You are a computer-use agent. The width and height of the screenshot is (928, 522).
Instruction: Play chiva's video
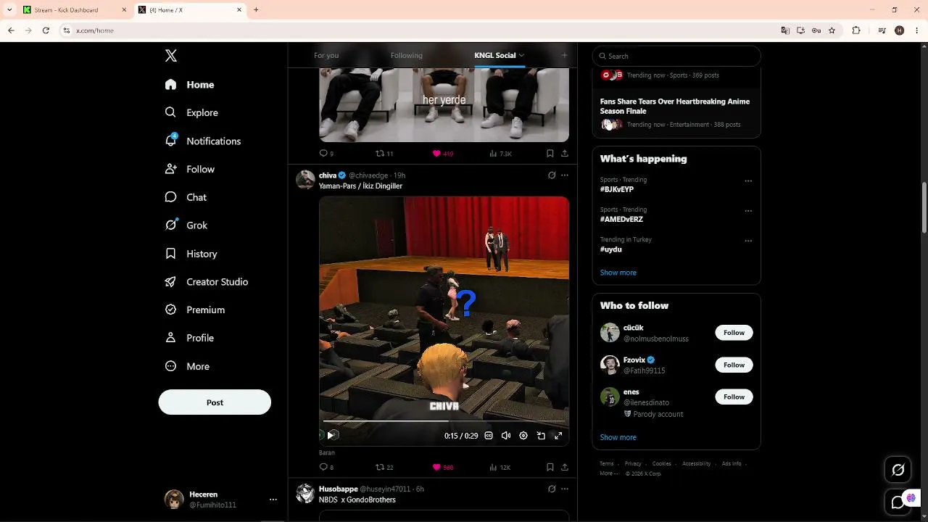pyautogui.click(x=331, y=436)
